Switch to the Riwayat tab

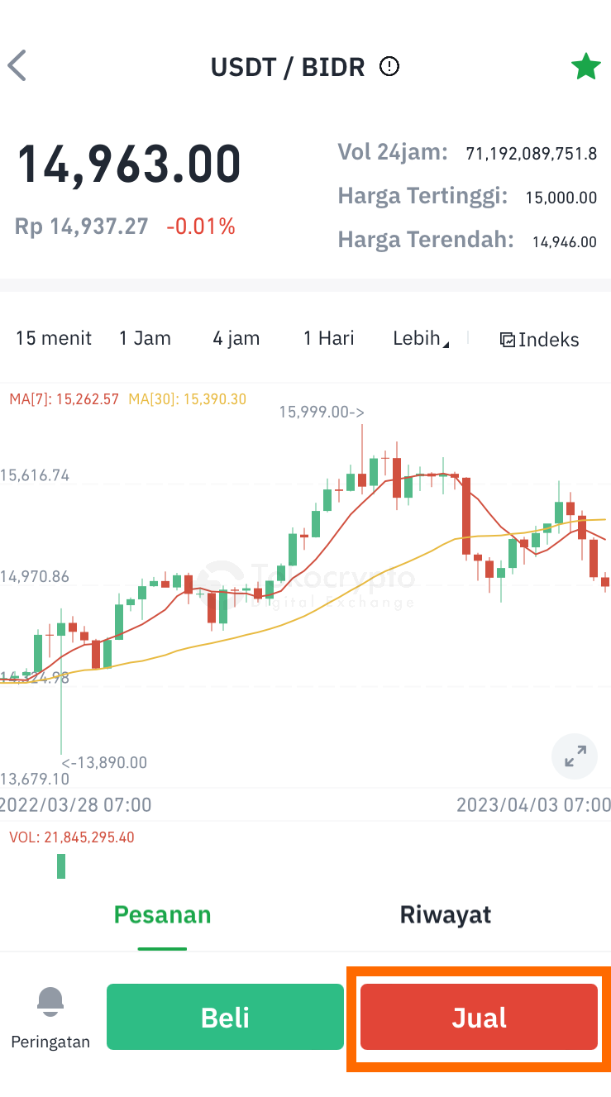coord(446,915)
